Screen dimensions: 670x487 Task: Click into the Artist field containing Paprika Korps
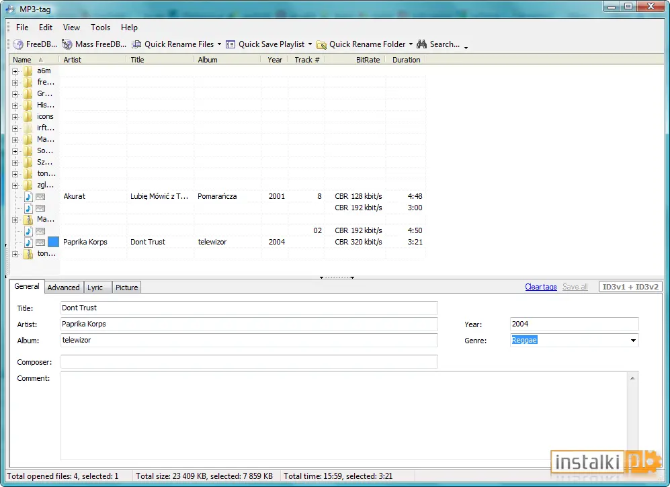249,324
